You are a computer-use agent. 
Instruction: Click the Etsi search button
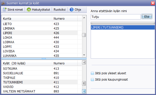point(147,16)
